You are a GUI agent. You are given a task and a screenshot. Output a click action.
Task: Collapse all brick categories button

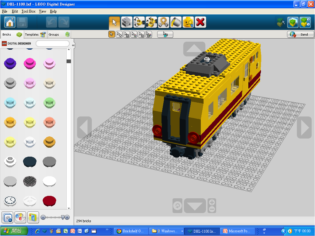[7, 217]
